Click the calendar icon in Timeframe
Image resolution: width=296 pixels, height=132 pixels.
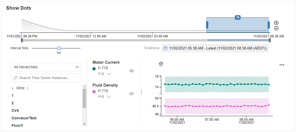pos(165,48)
